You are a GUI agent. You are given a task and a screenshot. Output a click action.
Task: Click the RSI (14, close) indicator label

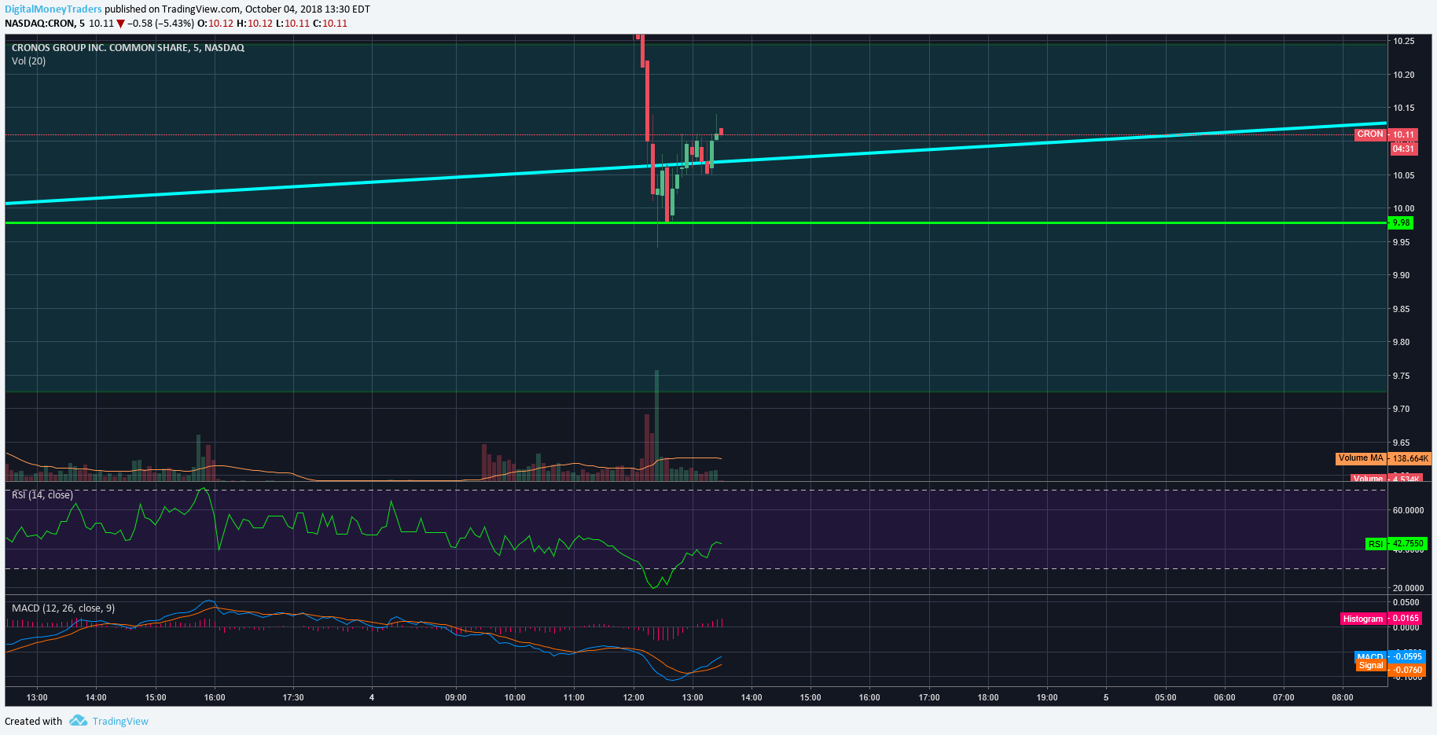click(x=42, y=495)
